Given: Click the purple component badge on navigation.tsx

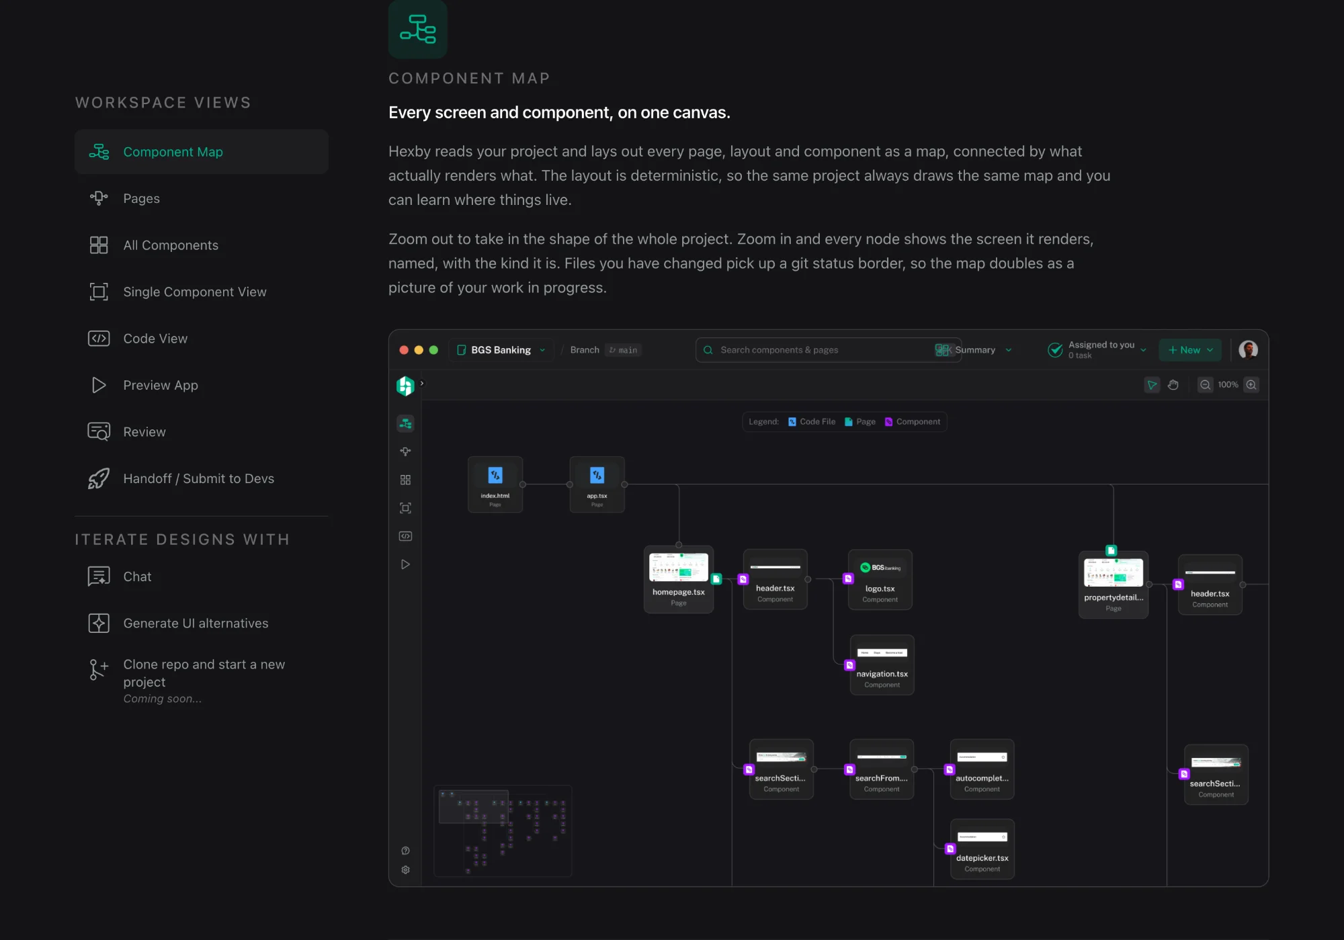Looking at the screenshot, I should (x=849, y=665).
